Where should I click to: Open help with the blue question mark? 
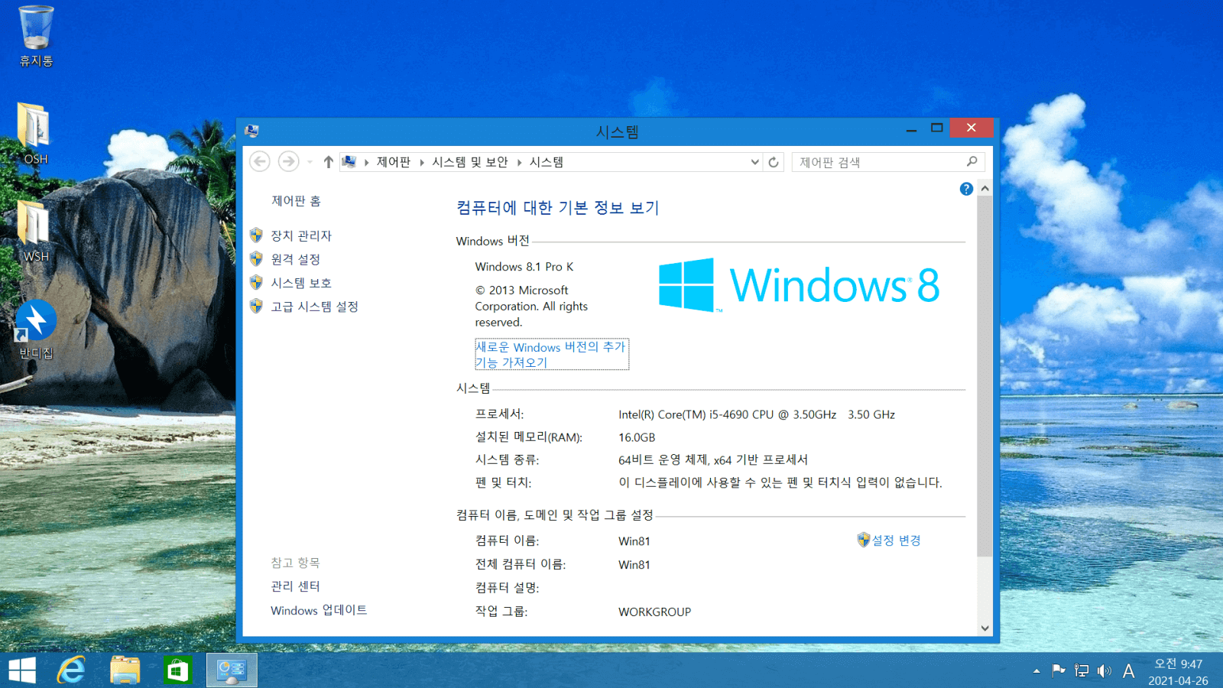pyautogui.click(x=966, y=189)
